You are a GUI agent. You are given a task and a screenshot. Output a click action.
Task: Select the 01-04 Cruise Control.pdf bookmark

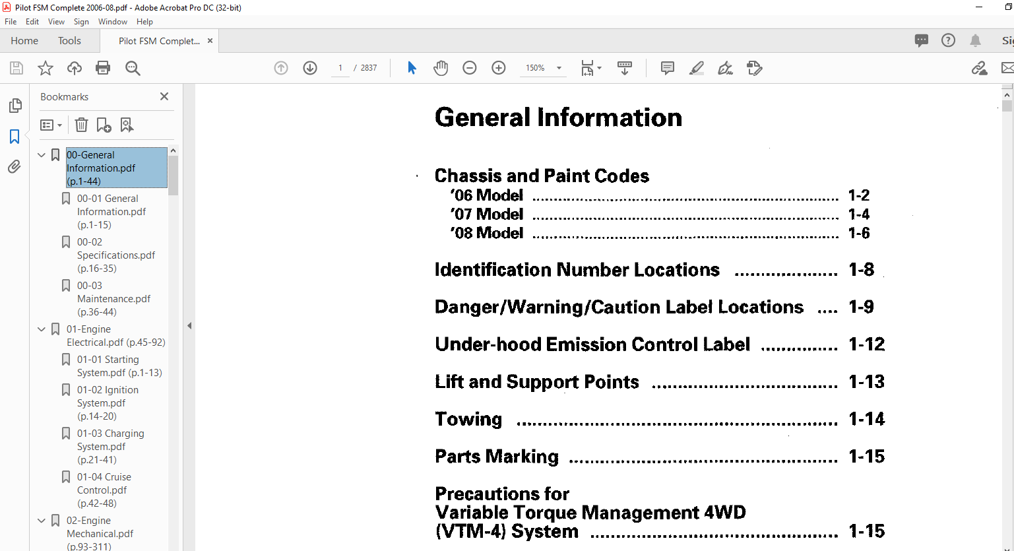pyautogui.click(x=104, y=490)
